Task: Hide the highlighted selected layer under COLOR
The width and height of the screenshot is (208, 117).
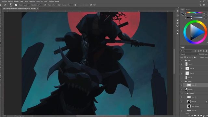Action: pyautogui.click(x=182, y=85)
